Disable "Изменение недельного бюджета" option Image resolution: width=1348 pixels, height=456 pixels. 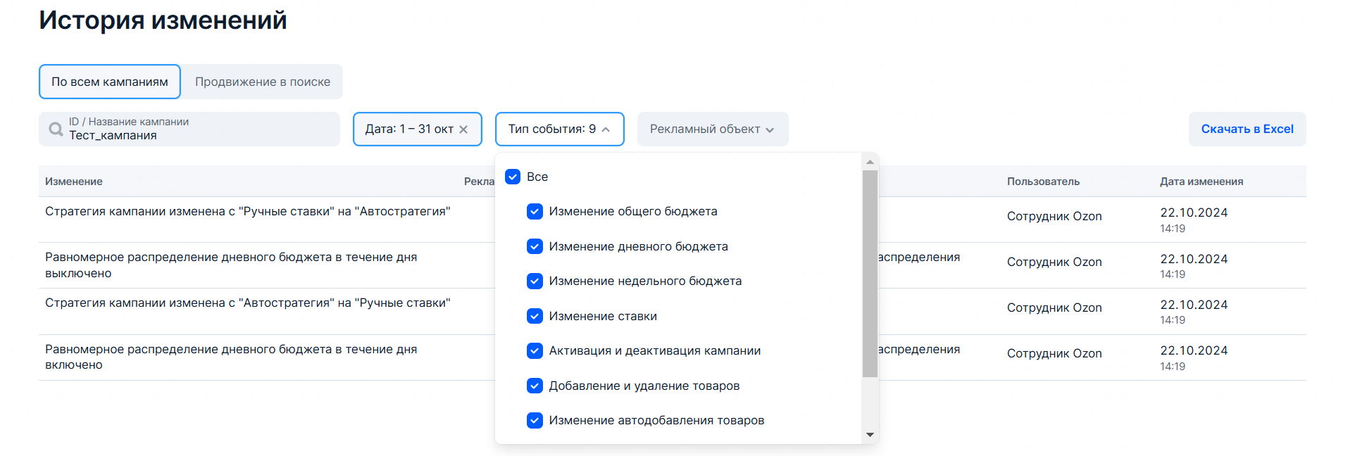[535, 281]
